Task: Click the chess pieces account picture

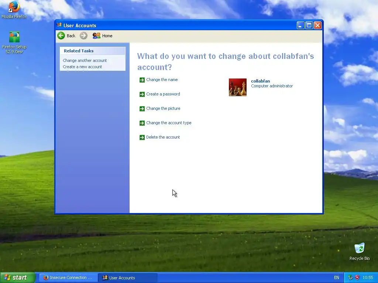Action: coord(238,87)
